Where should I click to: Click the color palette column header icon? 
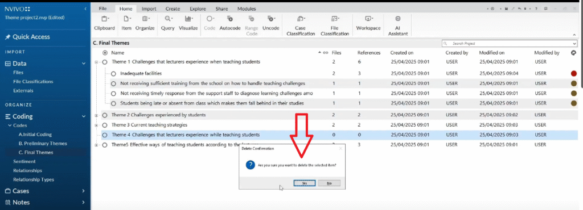click(573, 53)
